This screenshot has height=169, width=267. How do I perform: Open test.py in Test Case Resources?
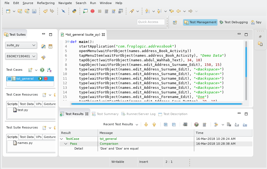point(22,110)
